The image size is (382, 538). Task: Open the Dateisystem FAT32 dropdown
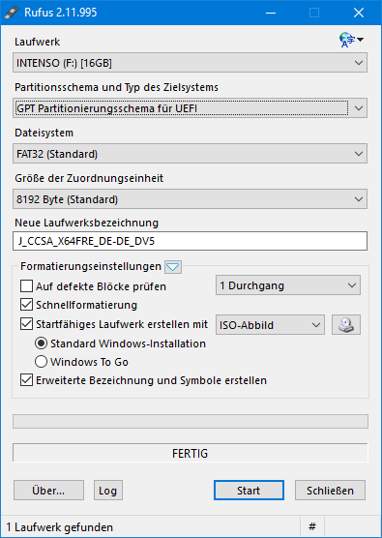point(190,154)
